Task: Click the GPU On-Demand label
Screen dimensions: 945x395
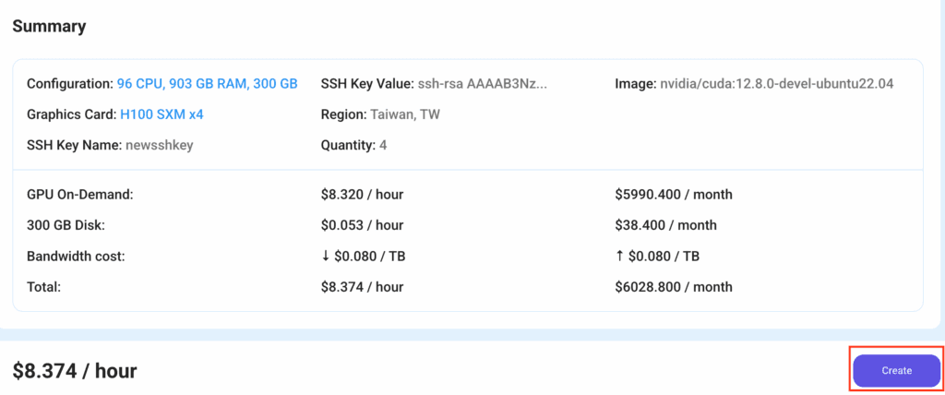Action: click(80, 195)
